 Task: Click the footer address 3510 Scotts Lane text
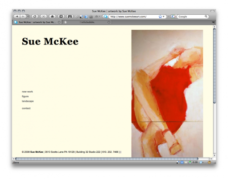click(x=60, y=152)
